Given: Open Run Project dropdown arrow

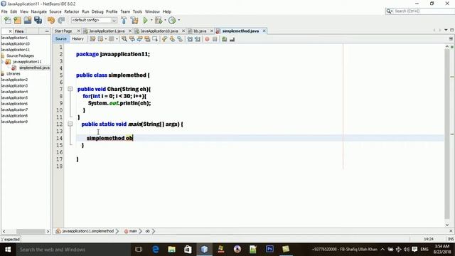Looking at the screenshot, I should click(151, 20).
